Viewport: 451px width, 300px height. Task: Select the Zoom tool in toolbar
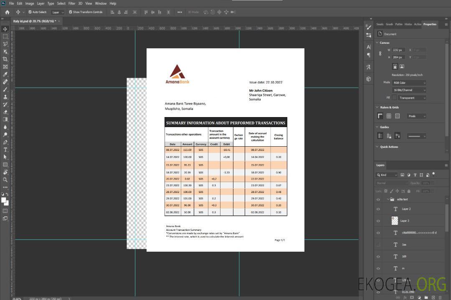pyautogui.click(x=5, y=180)
